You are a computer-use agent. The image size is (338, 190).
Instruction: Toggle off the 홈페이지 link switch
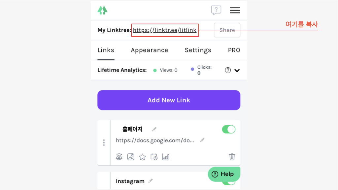tap(228, 129)
